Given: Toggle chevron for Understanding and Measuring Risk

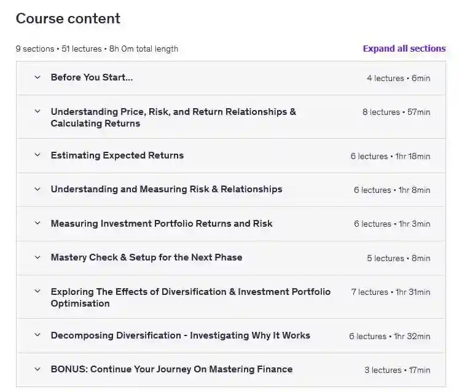Looking at the screenshot, I should [37, 189].
